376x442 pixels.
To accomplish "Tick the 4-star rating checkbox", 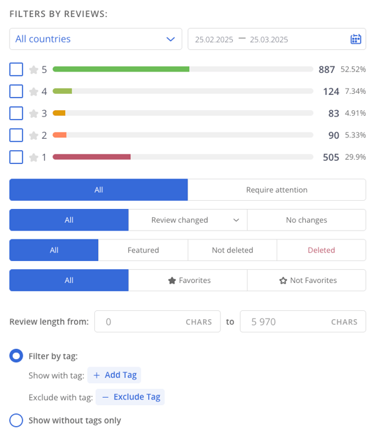I will tap(16, 91).
